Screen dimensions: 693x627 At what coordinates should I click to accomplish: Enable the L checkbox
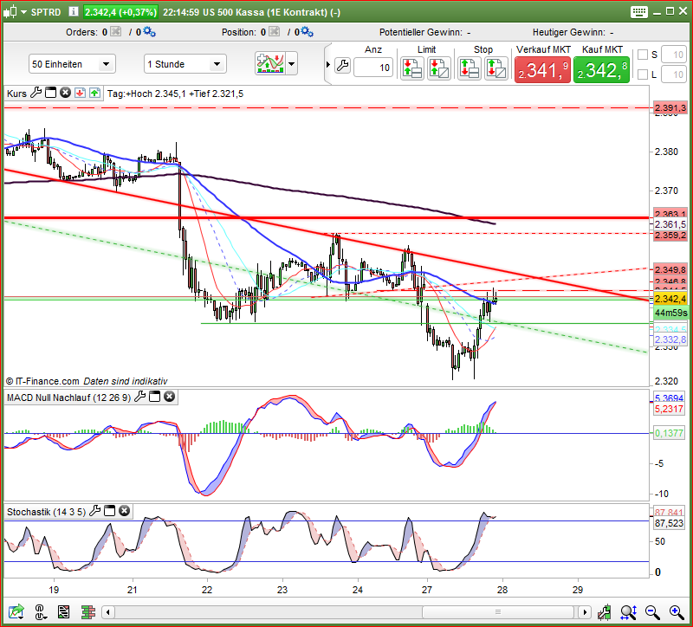[643, 74]
